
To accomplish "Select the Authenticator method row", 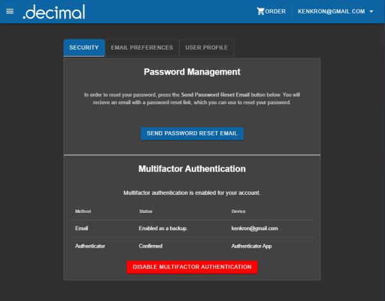I will coord(192,246).
